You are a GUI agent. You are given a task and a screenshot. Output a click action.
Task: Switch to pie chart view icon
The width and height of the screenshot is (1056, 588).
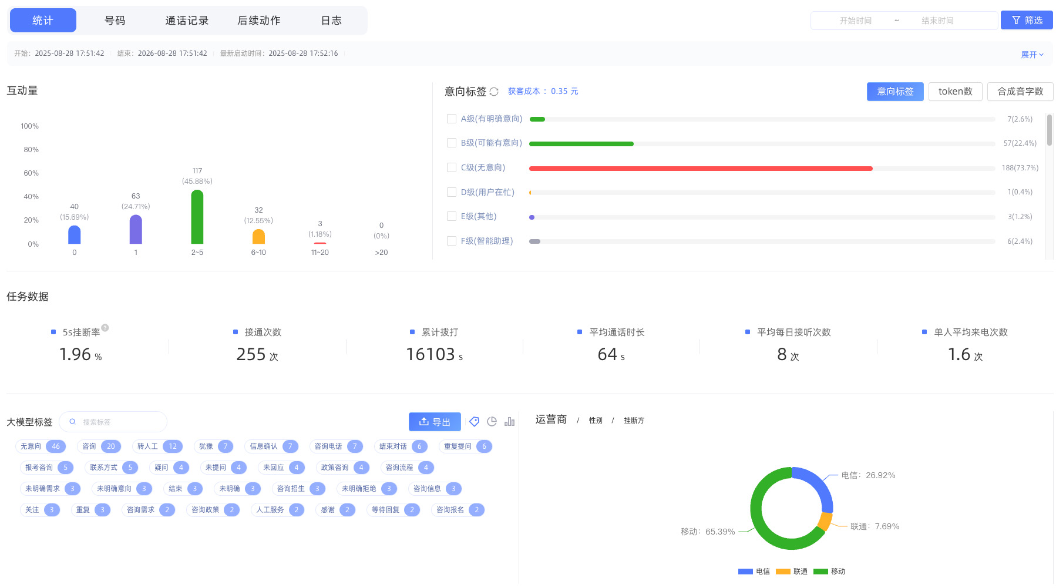(492, 422)
